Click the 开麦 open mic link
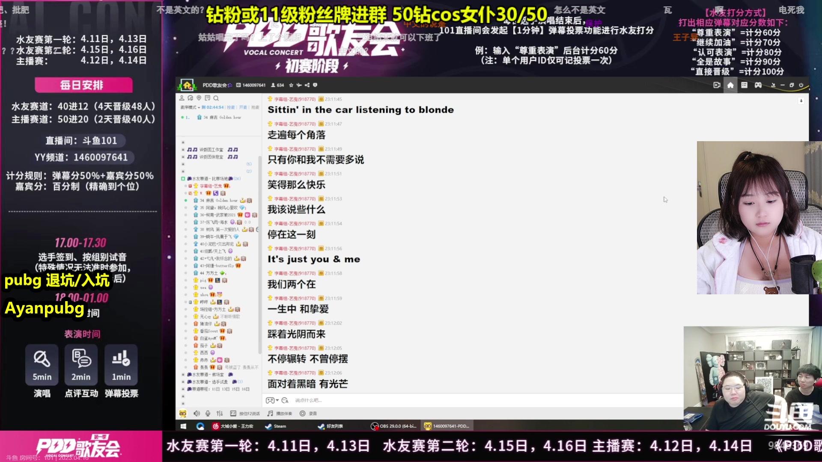 243,107
